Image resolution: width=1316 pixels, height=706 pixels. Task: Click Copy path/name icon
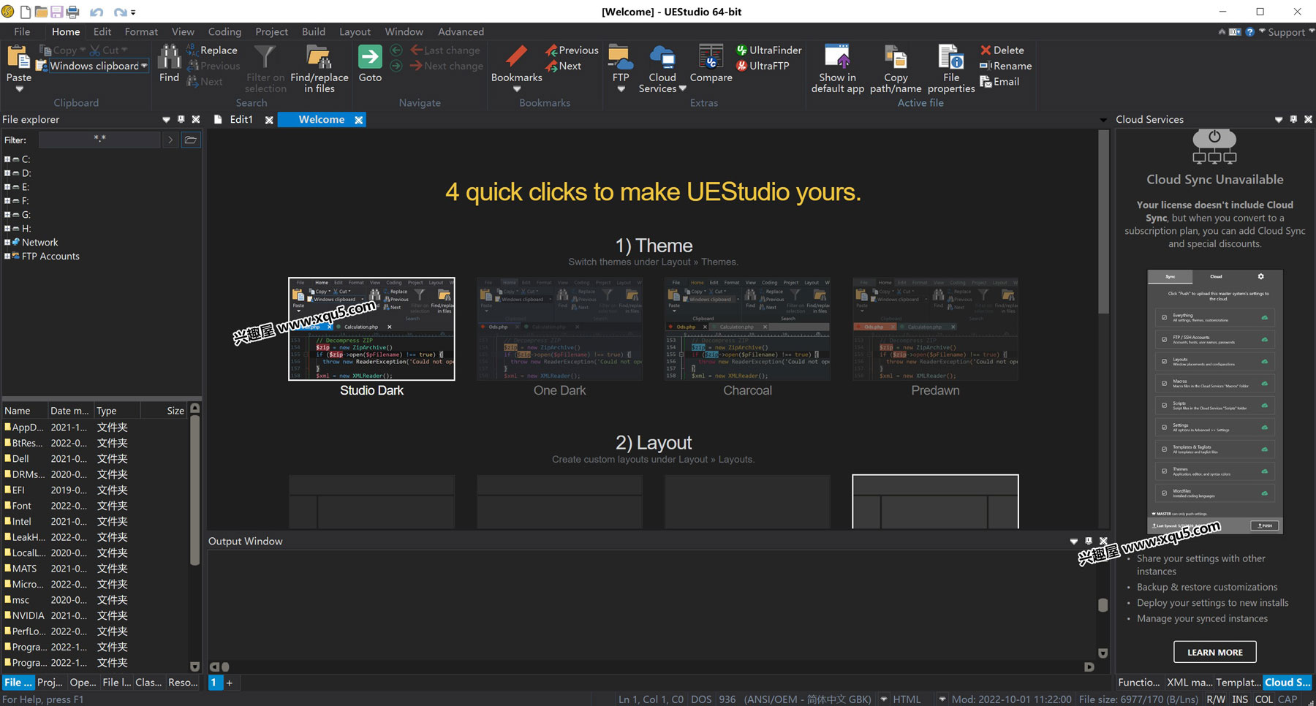tap(896, 57)
